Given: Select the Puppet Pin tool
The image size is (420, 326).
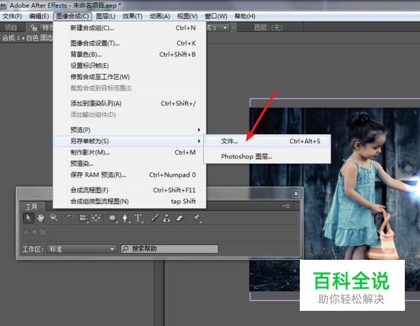Looking at the screenshot, I should pos(196,218).
